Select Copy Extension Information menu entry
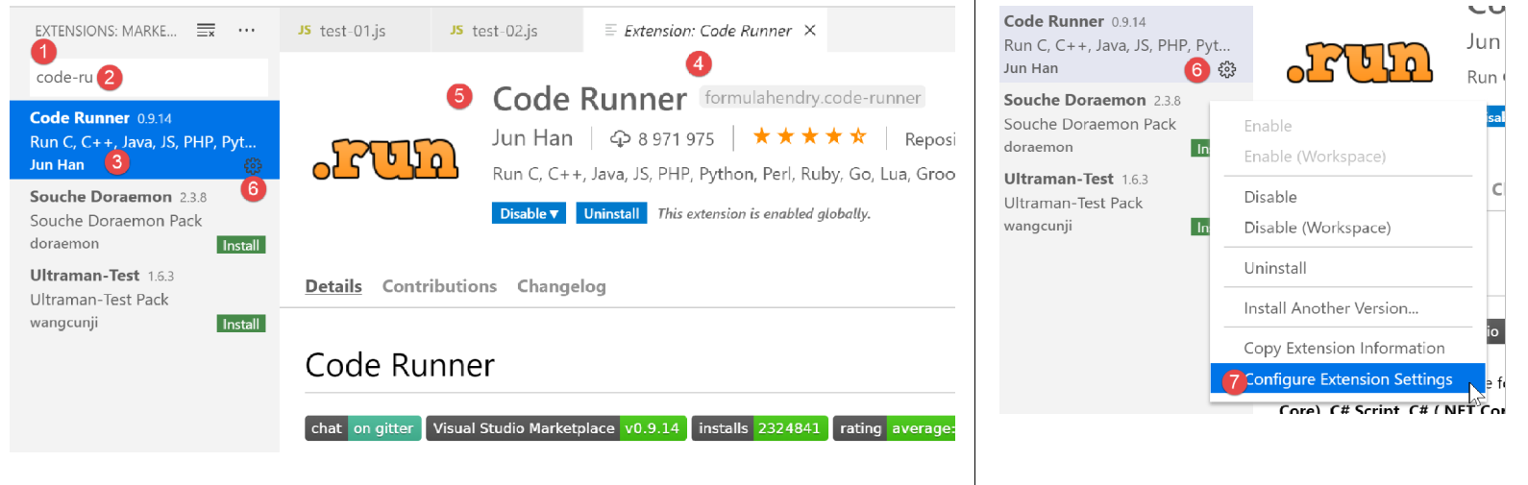1528x485 pixels. click(x=1343, y=348)
